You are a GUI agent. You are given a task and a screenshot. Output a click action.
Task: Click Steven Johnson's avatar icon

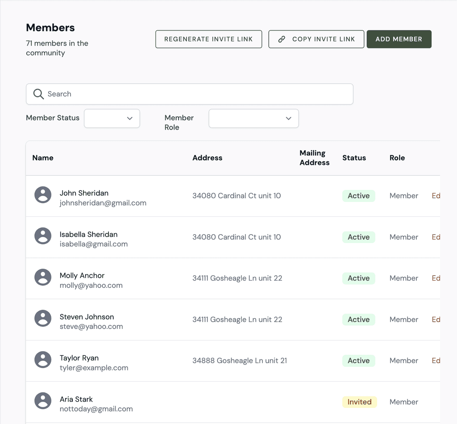point(43,319)
